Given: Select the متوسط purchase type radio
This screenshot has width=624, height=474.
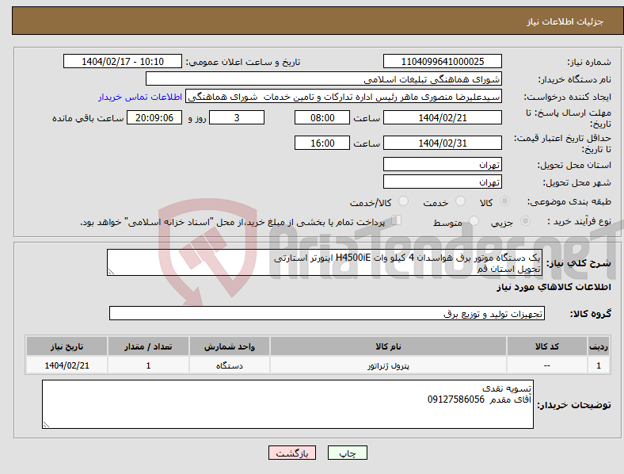Looking at the screenshot, I should [474, 221].
